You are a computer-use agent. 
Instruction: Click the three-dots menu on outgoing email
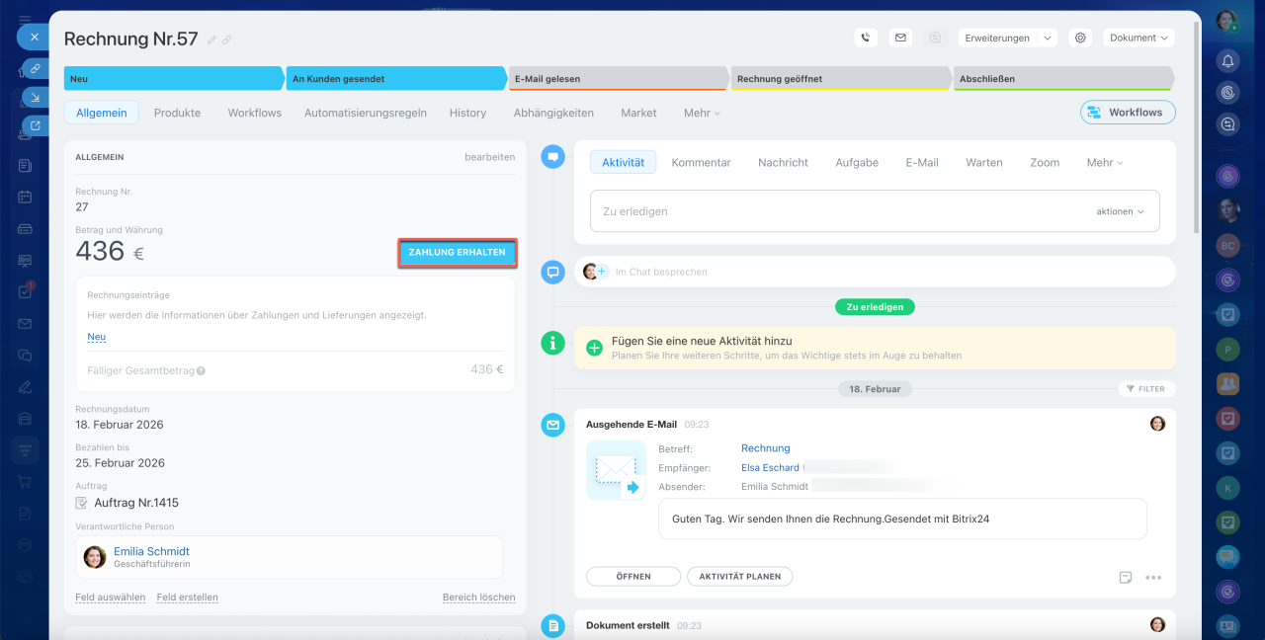pos(1152,578)
